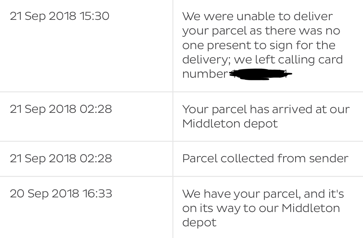Click the word 'number' before the redaction

(x=205, y=74)
